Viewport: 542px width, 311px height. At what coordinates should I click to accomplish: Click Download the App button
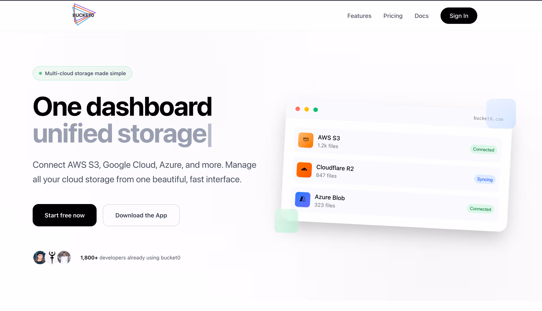click(141, 215)
